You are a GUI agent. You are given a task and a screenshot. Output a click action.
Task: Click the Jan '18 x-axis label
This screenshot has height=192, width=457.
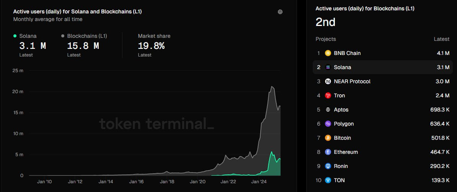coord(167,182)
